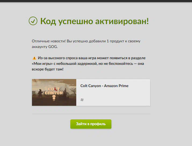Click the Colt Canyon logo text in artwork
192x146 pixels.
pos(54,91)
